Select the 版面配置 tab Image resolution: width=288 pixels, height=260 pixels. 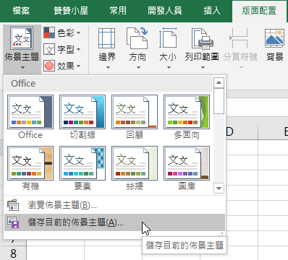tap(259, 11)
